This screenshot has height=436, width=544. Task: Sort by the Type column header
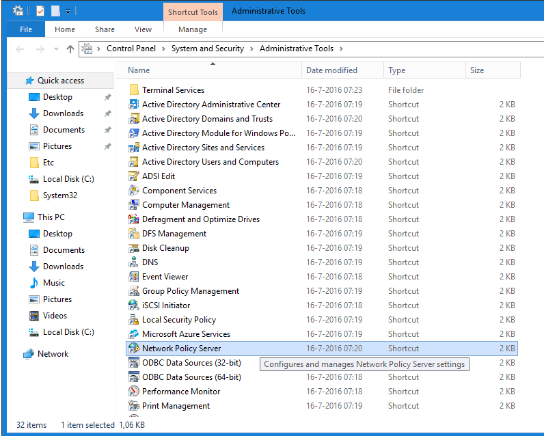click(424, 70)
